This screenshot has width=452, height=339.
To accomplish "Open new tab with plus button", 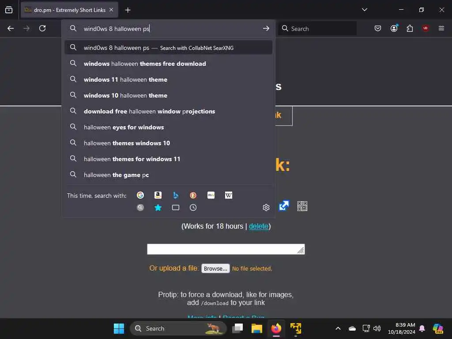I will point(128,10).
